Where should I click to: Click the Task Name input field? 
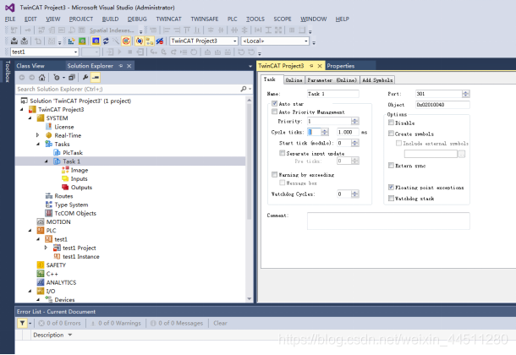tap(332, 94)
